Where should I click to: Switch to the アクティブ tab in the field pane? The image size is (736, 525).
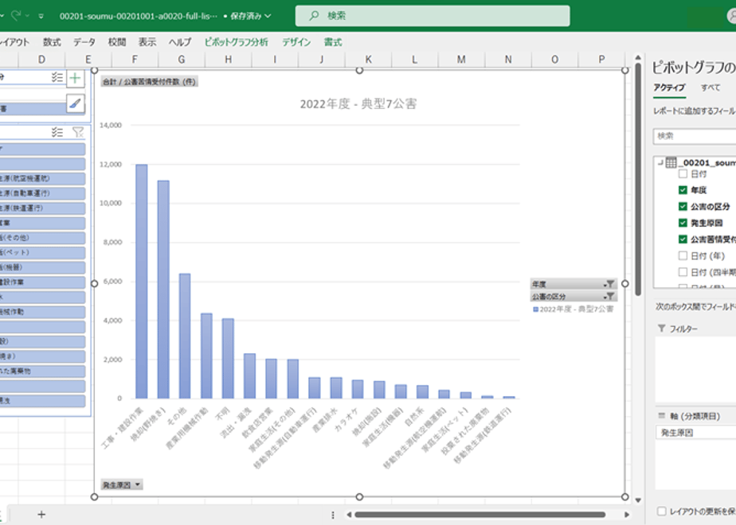click(x=670, y=87)
